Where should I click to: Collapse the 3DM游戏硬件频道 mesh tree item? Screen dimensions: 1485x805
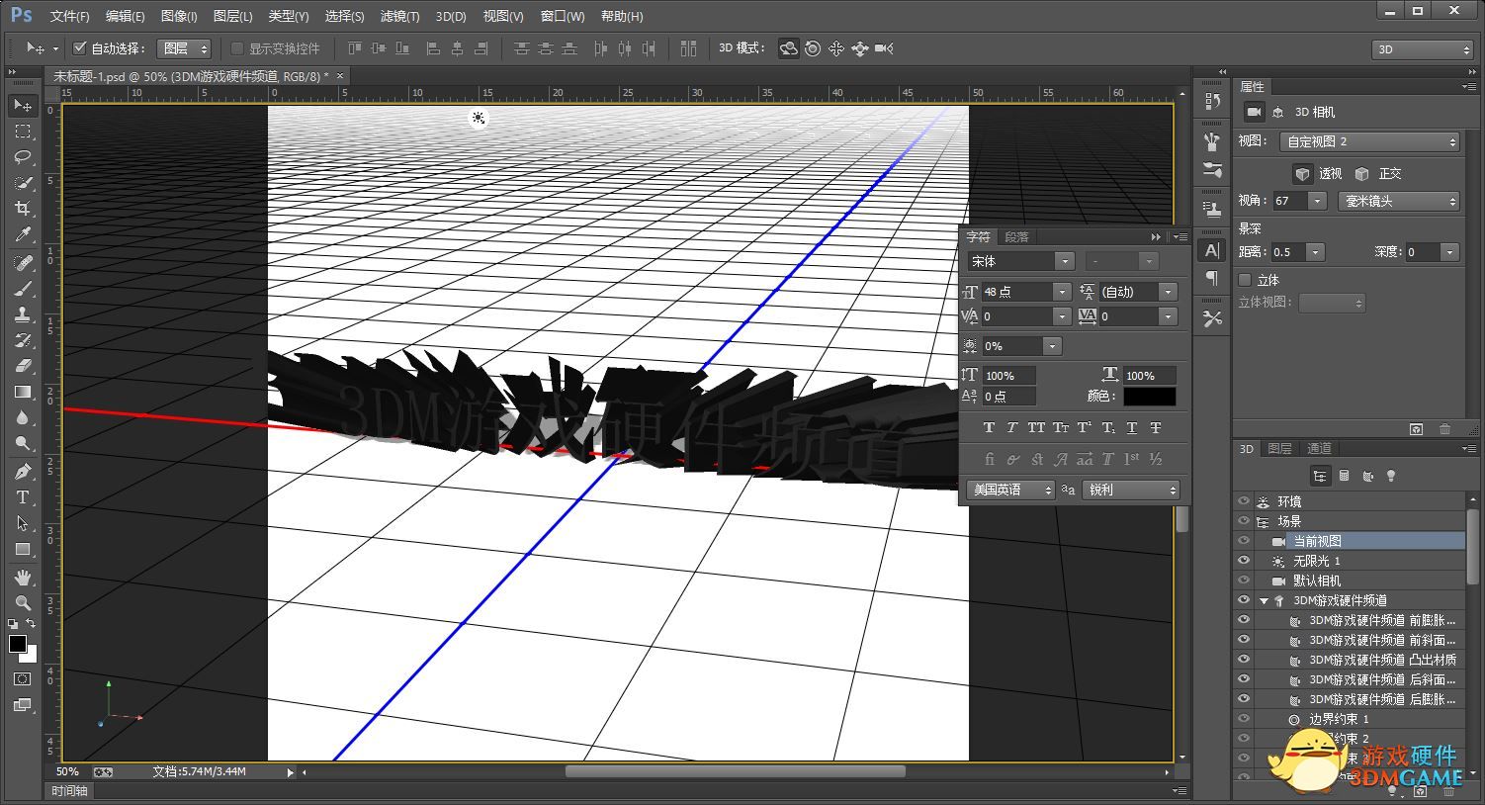click(x=1264, y=600)
